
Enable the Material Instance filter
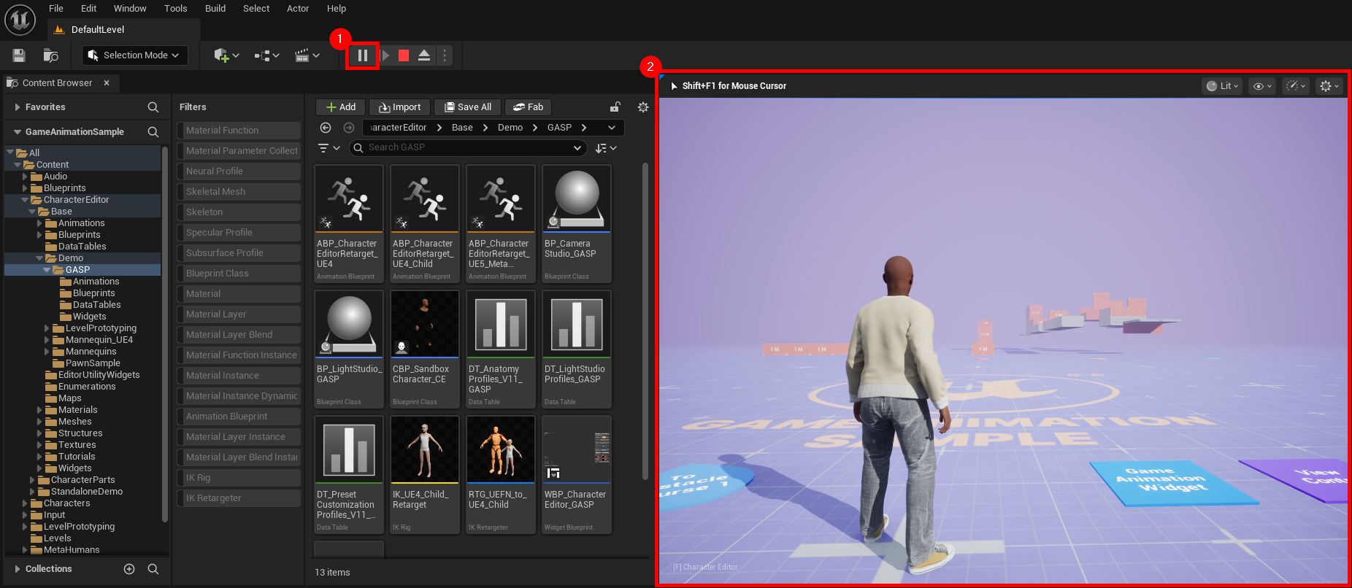click(239, 376)
